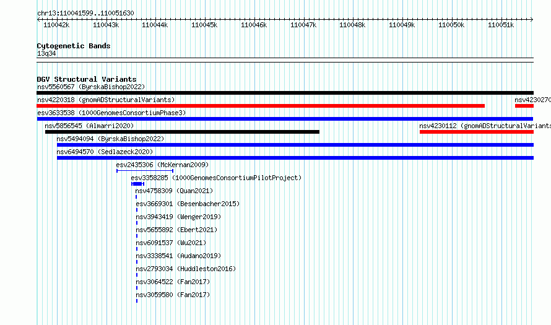Open nsv6091537 (Wu2021) label

171,243
